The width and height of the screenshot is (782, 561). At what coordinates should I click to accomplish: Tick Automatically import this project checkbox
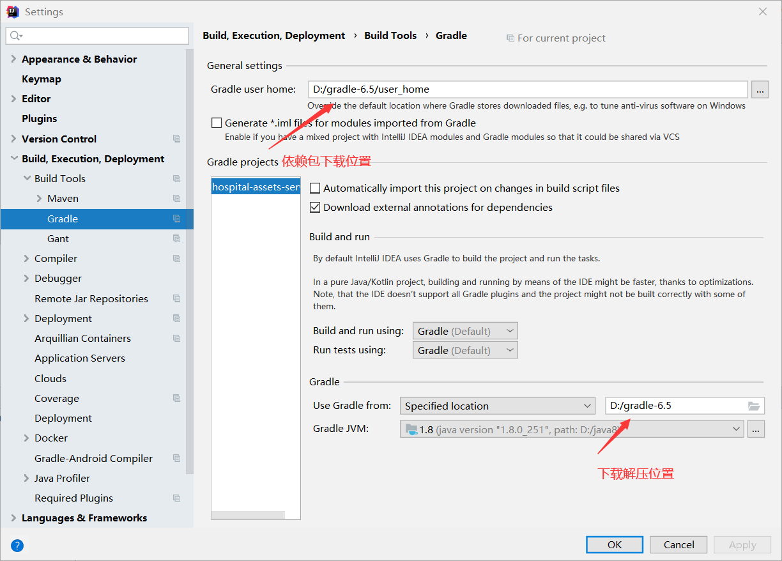(315, 188)
